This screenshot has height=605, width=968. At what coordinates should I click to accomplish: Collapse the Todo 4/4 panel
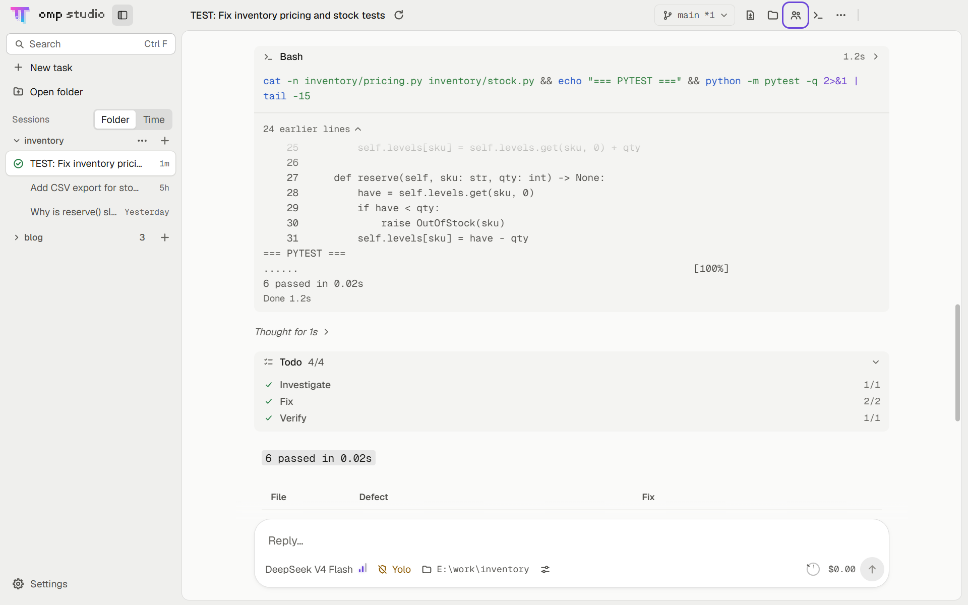tap(876, 362)
